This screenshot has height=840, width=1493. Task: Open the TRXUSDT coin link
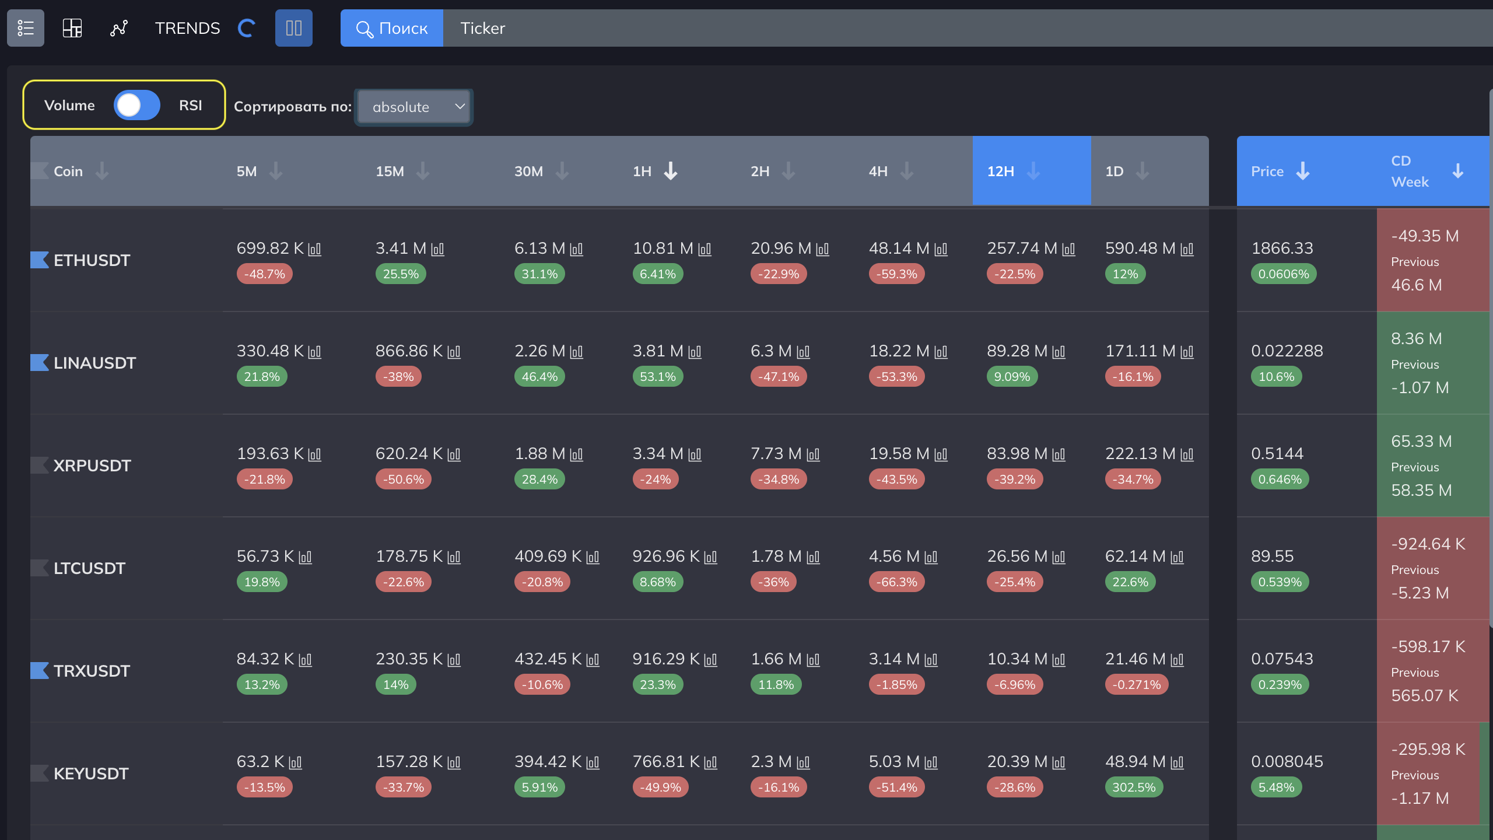coord(92,671)
